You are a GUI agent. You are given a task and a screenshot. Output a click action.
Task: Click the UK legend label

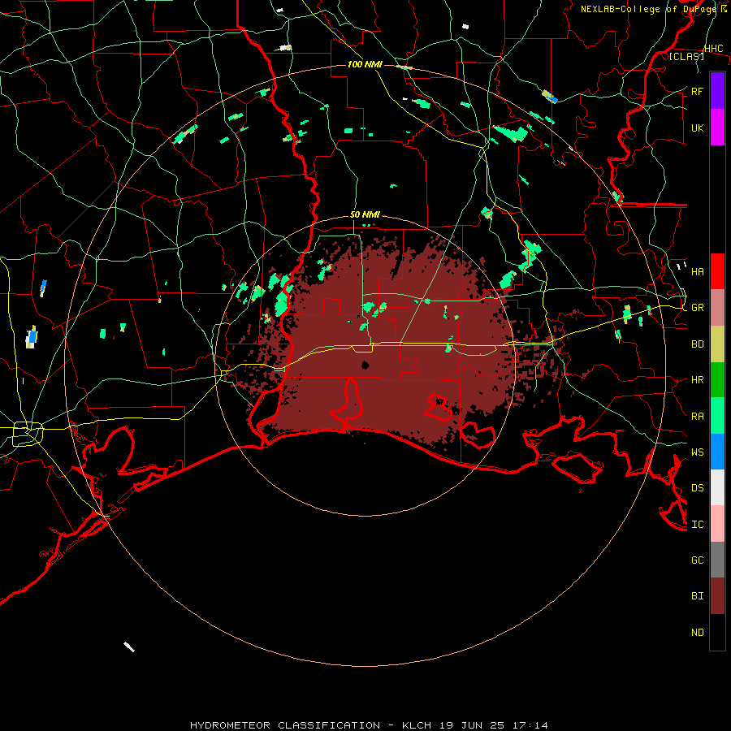tap(697, 128)
